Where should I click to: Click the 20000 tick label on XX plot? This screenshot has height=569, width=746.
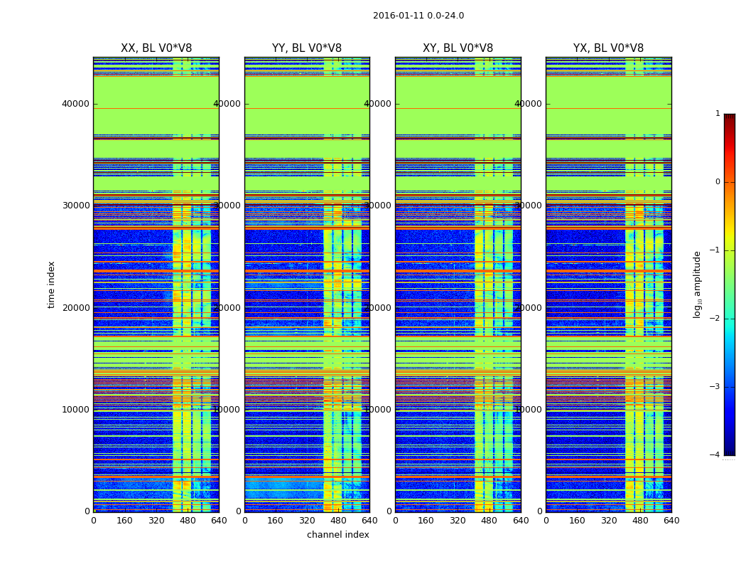75,307
